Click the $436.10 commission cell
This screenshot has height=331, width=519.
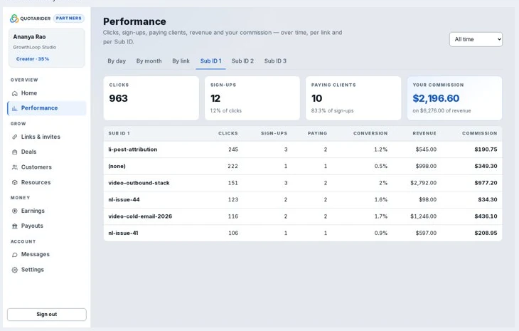(486, 216)
